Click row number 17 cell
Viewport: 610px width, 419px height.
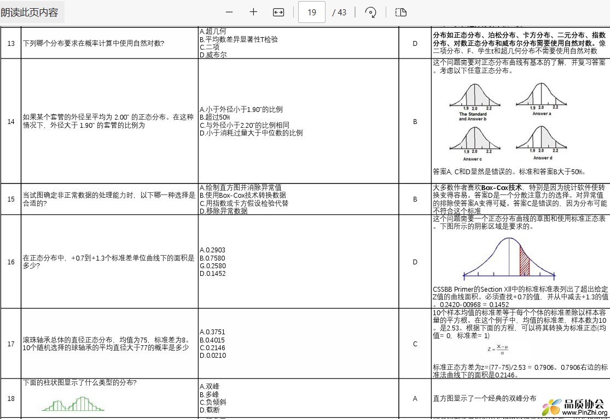pos(11,344)
